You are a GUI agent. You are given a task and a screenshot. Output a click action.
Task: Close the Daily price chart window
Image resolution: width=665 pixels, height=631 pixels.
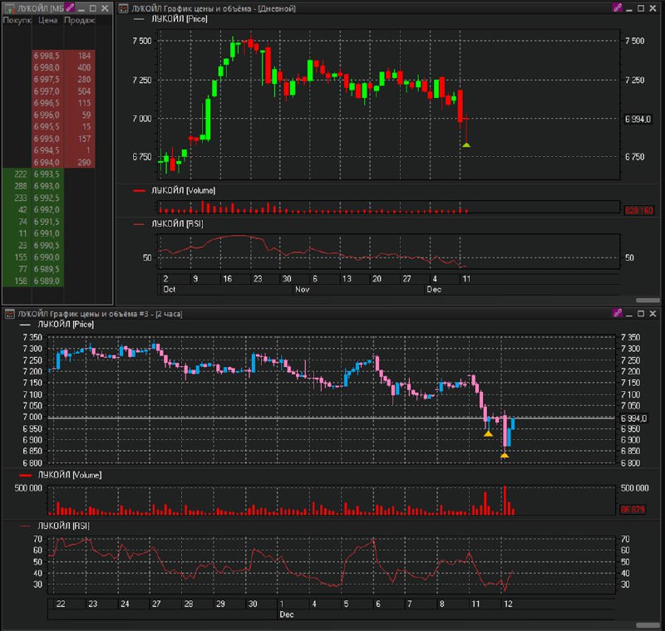[x=653, y=8]
